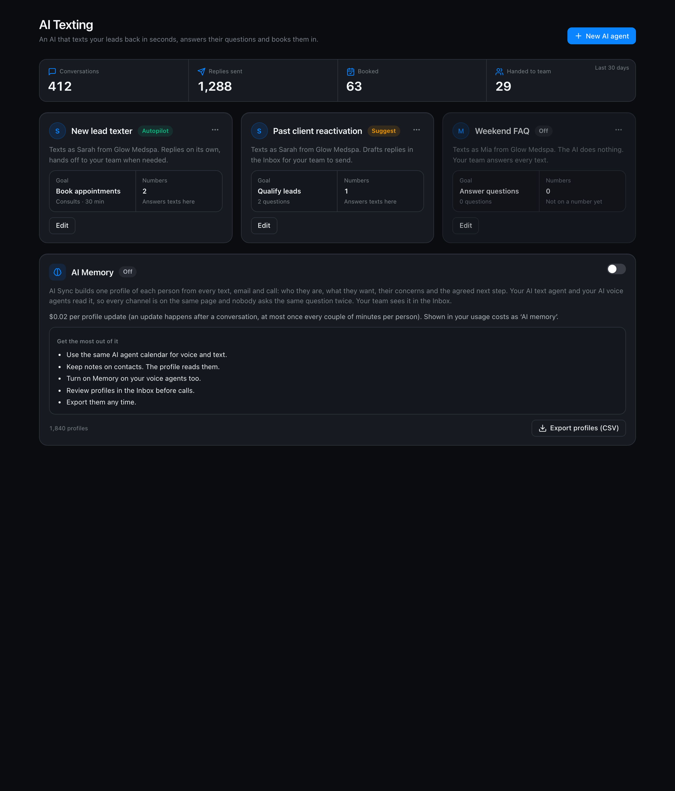Click the Past client reactivation S avatar

259,131
